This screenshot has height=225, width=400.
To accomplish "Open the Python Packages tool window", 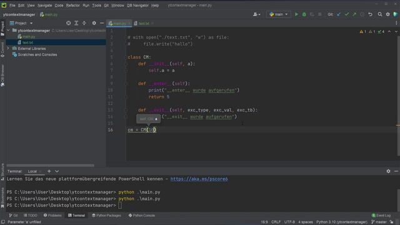I will (106, 215).
